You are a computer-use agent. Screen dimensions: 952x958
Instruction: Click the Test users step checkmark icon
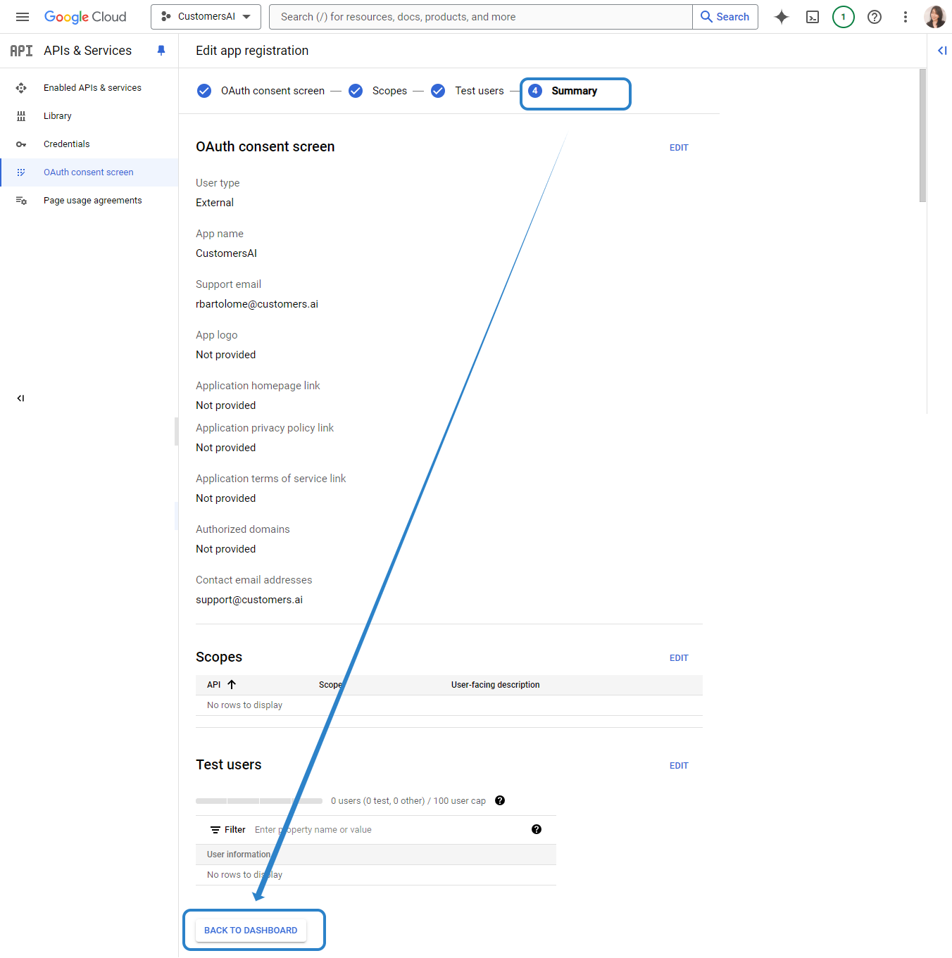pyautogui.click(x=438, y=91)
